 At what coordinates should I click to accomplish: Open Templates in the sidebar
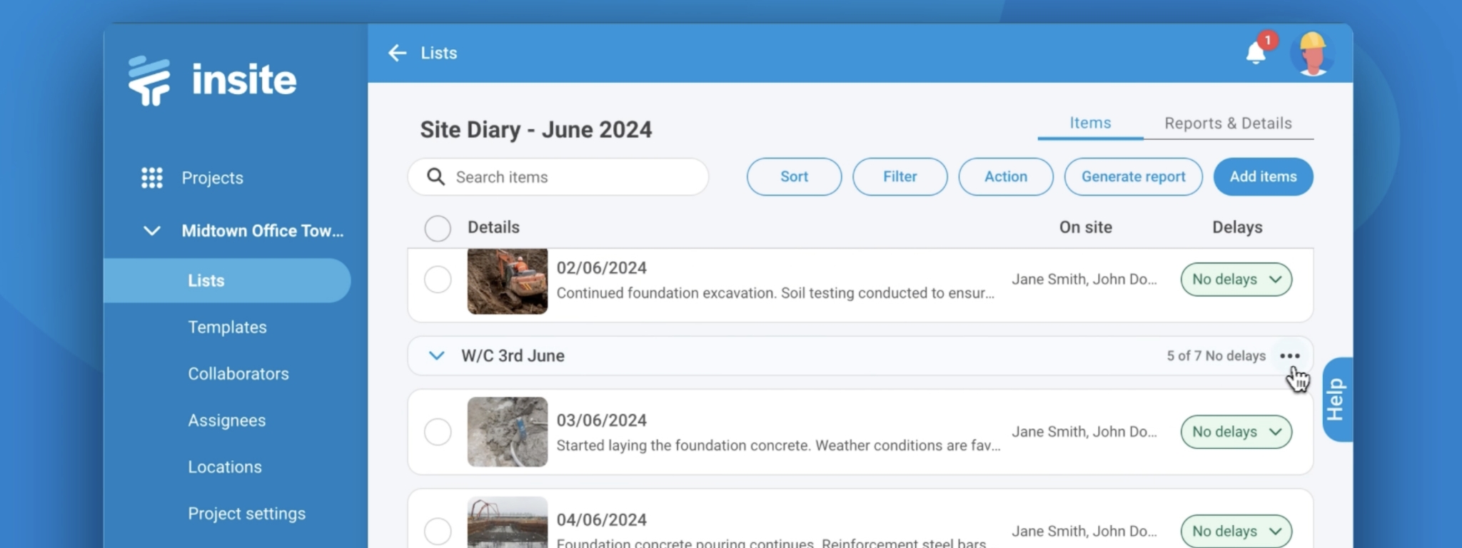tap(227, 328)
